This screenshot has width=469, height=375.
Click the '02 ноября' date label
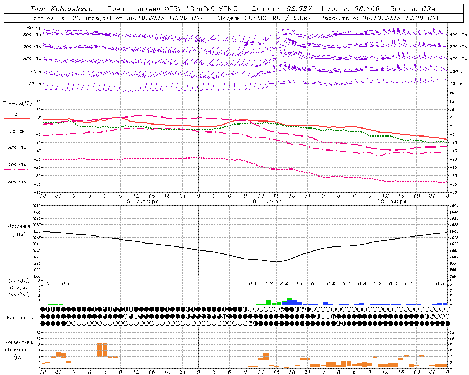click(x=392, y=201)
